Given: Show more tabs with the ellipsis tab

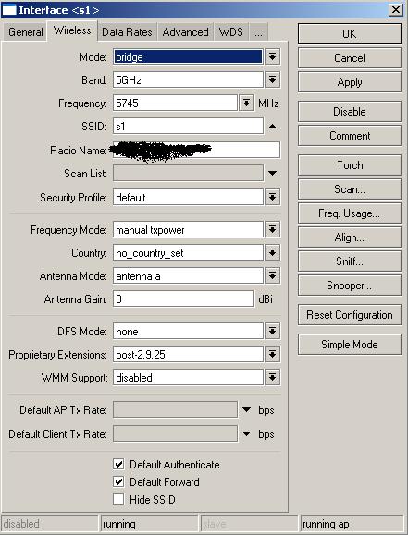Looking at the screenshot, I should coord(258,32).
